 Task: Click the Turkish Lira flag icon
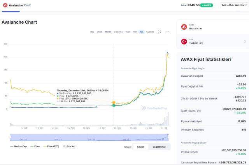[184, 41]
